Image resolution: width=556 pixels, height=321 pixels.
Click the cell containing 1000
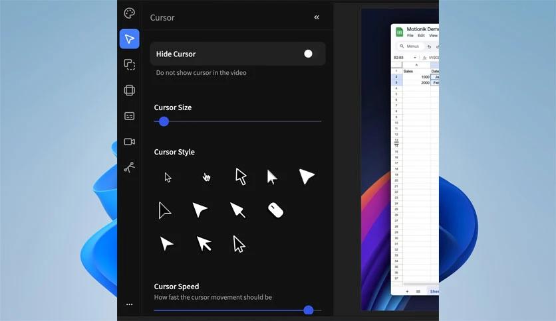point(416,77)
